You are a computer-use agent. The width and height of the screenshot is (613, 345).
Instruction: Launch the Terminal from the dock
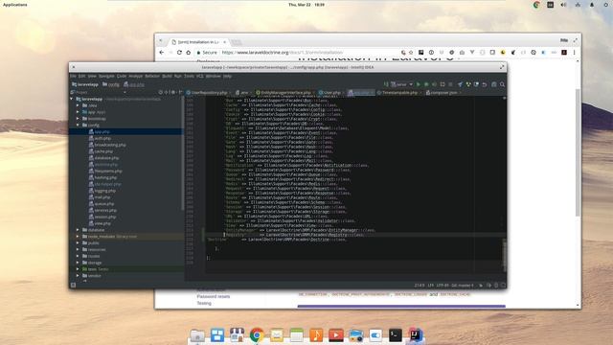(x=396, y=335)
